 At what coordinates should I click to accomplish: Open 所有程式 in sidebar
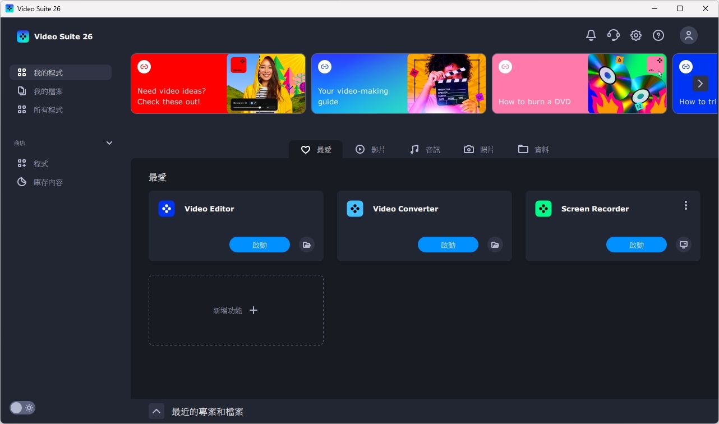(61, 109)
